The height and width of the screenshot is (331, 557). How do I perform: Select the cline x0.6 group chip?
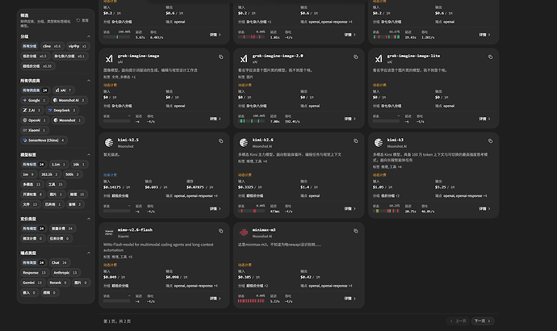(x=52, y=46)
